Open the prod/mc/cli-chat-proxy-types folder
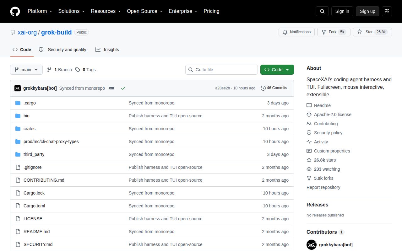Screen dimensions: 402x251 click(51, 142)
